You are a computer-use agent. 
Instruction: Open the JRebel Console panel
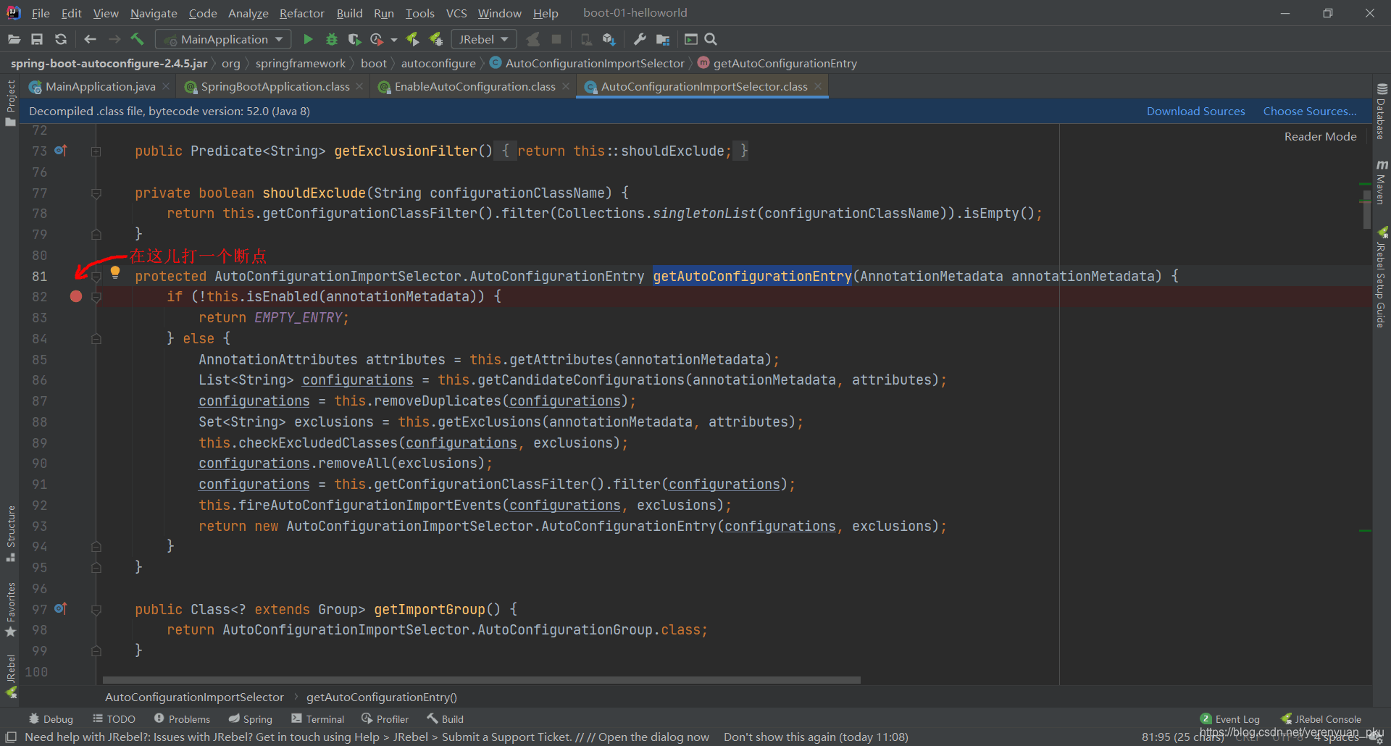pos(1321,718)
